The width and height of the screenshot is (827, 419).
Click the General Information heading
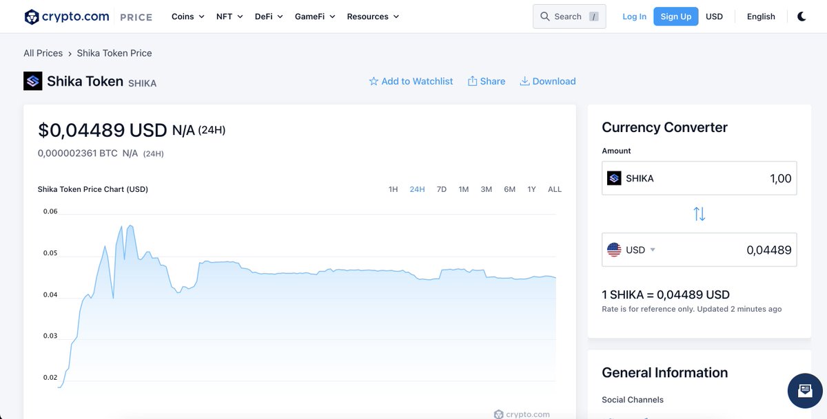click(664, 372)
